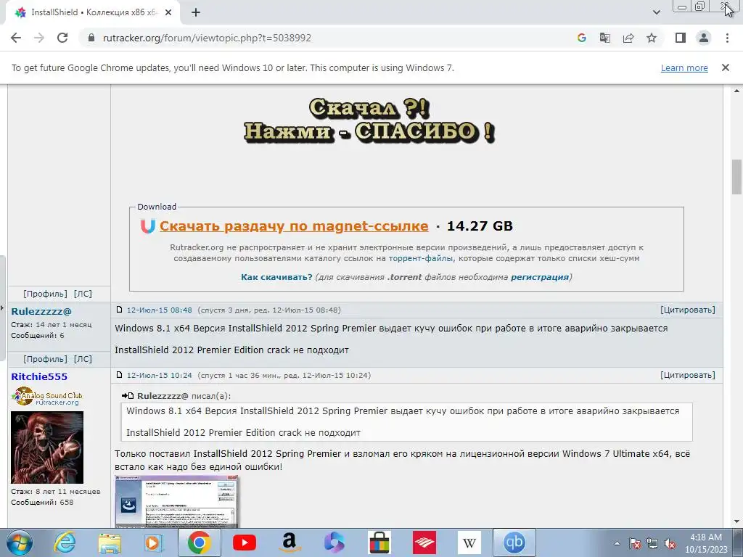
Task: Close the InstallShield tab
Action: (168, 13)
